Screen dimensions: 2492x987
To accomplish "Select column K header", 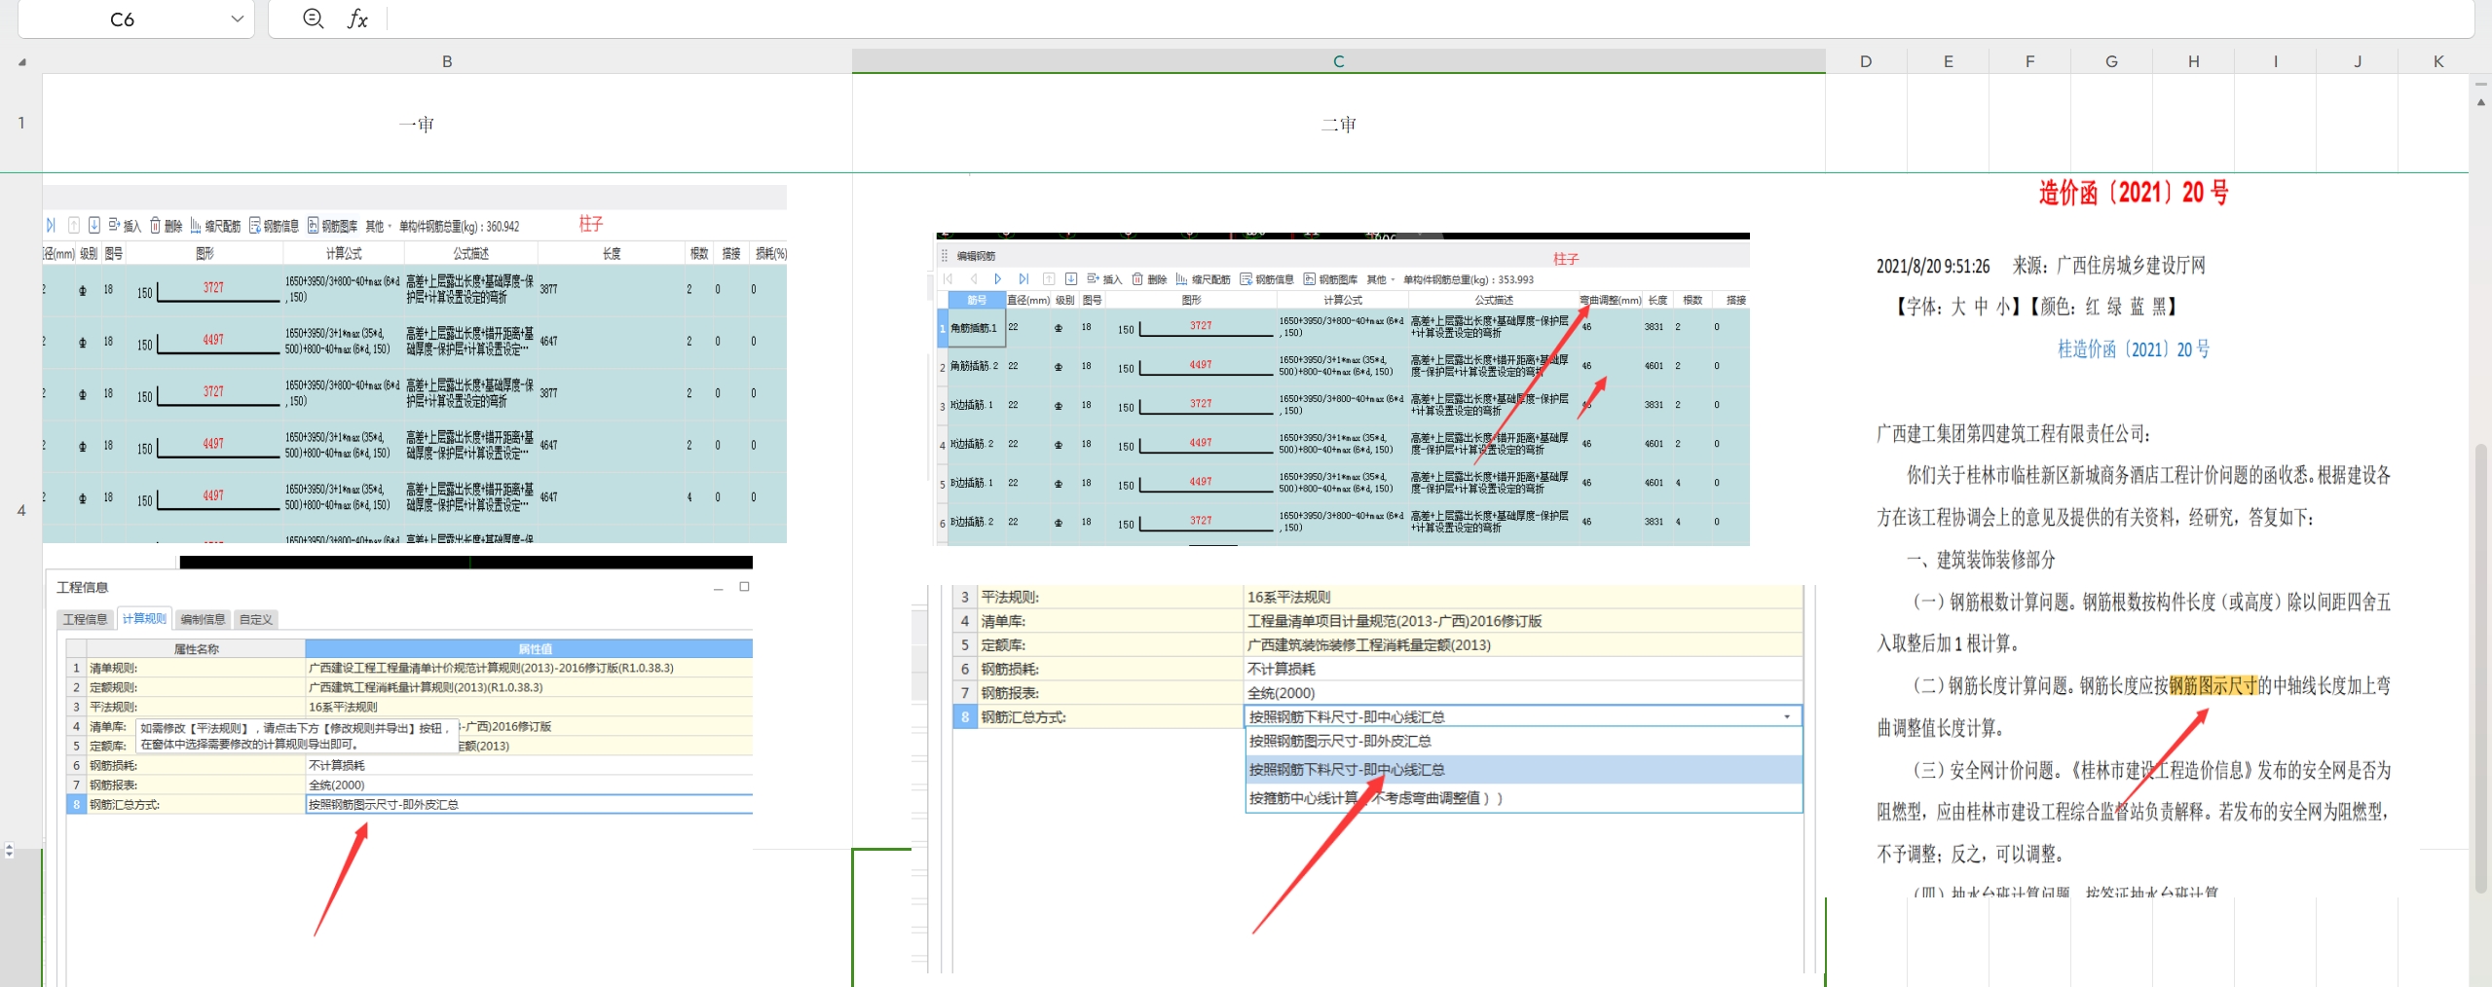I will point(2438,61).
